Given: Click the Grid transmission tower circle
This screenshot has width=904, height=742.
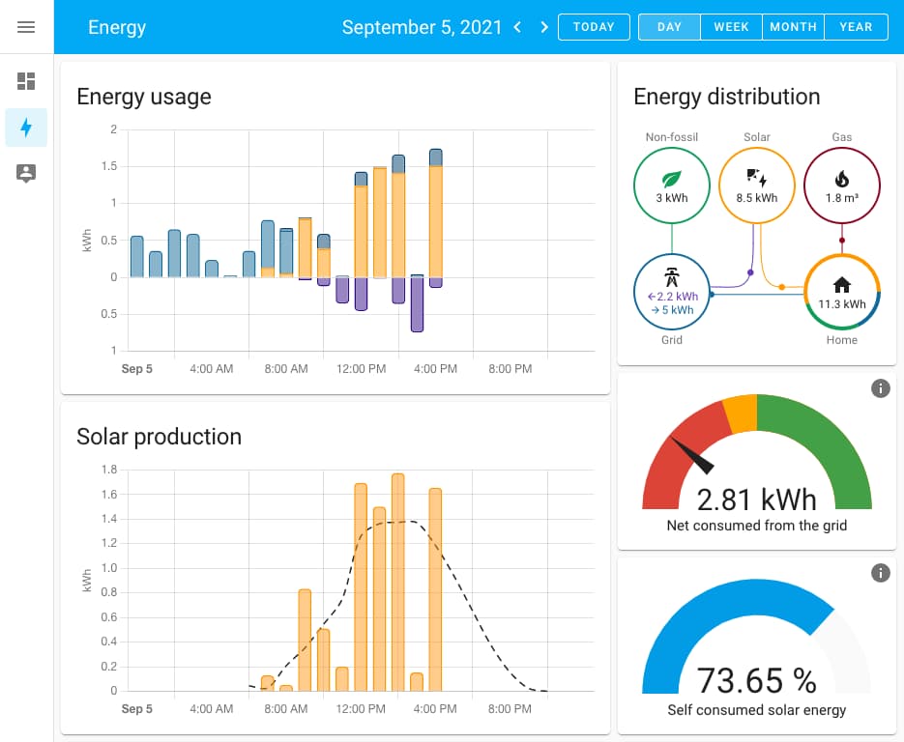Looking at the screenshot, I should pyautogui.click(x=672, y=292).
